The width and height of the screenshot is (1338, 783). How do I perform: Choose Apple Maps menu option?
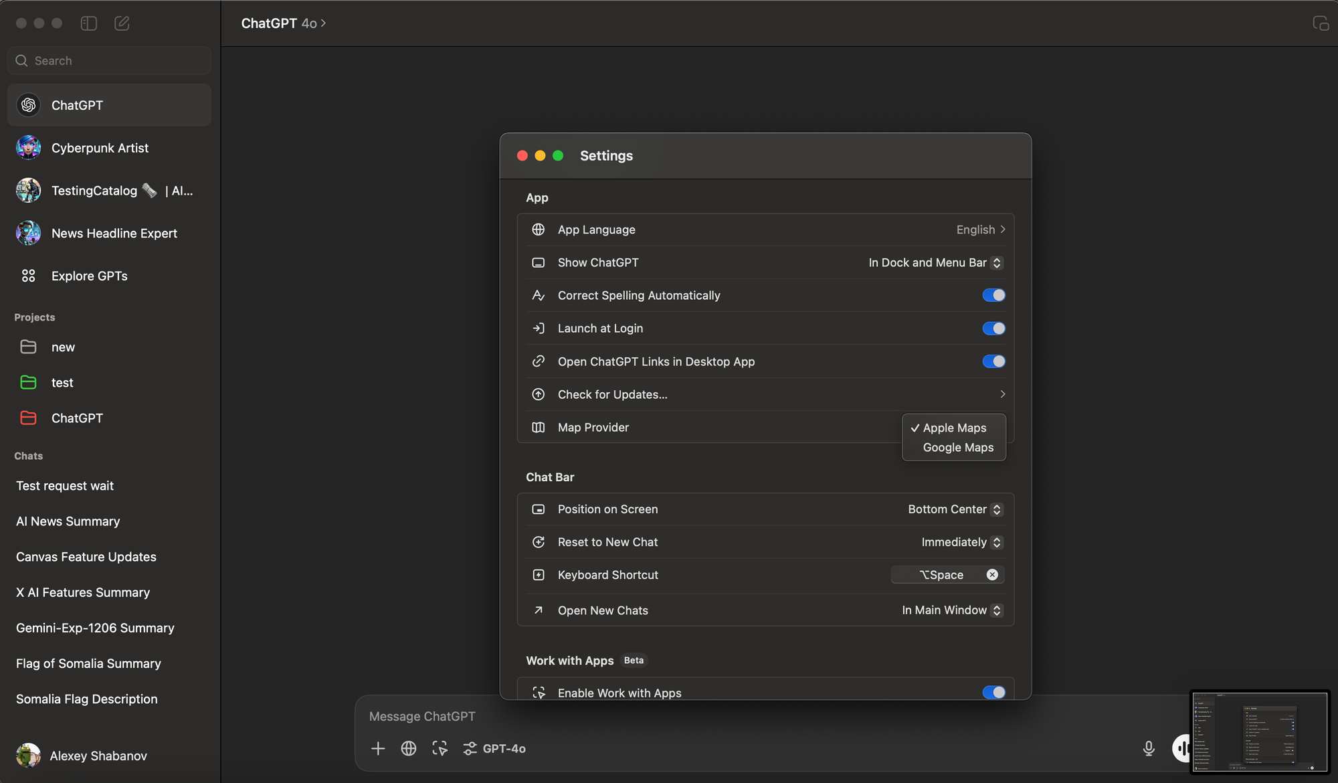[x=954, y=428]
